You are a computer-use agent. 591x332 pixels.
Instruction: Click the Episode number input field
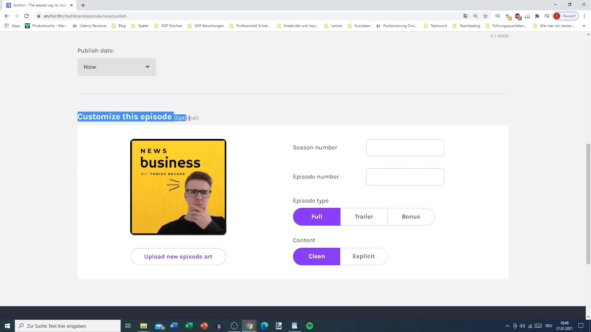405,177
